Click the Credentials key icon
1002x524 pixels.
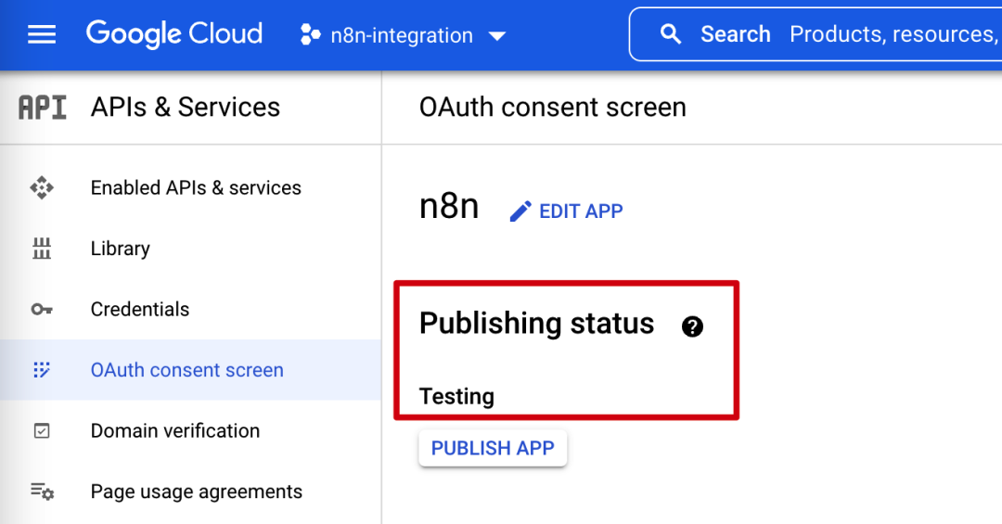click(x=42, y=309)
